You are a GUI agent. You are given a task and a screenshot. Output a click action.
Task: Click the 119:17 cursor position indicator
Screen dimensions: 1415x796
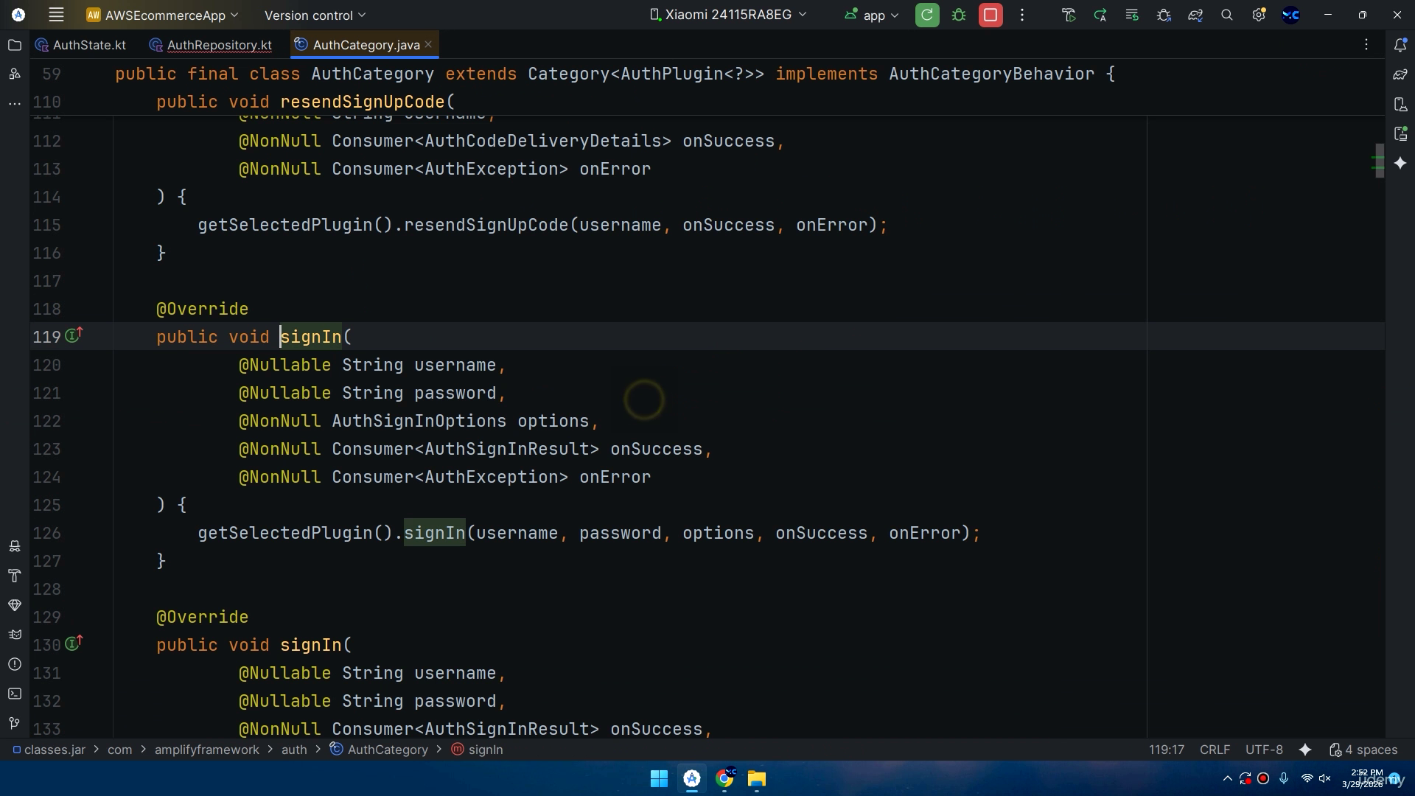click(1166, 750)
